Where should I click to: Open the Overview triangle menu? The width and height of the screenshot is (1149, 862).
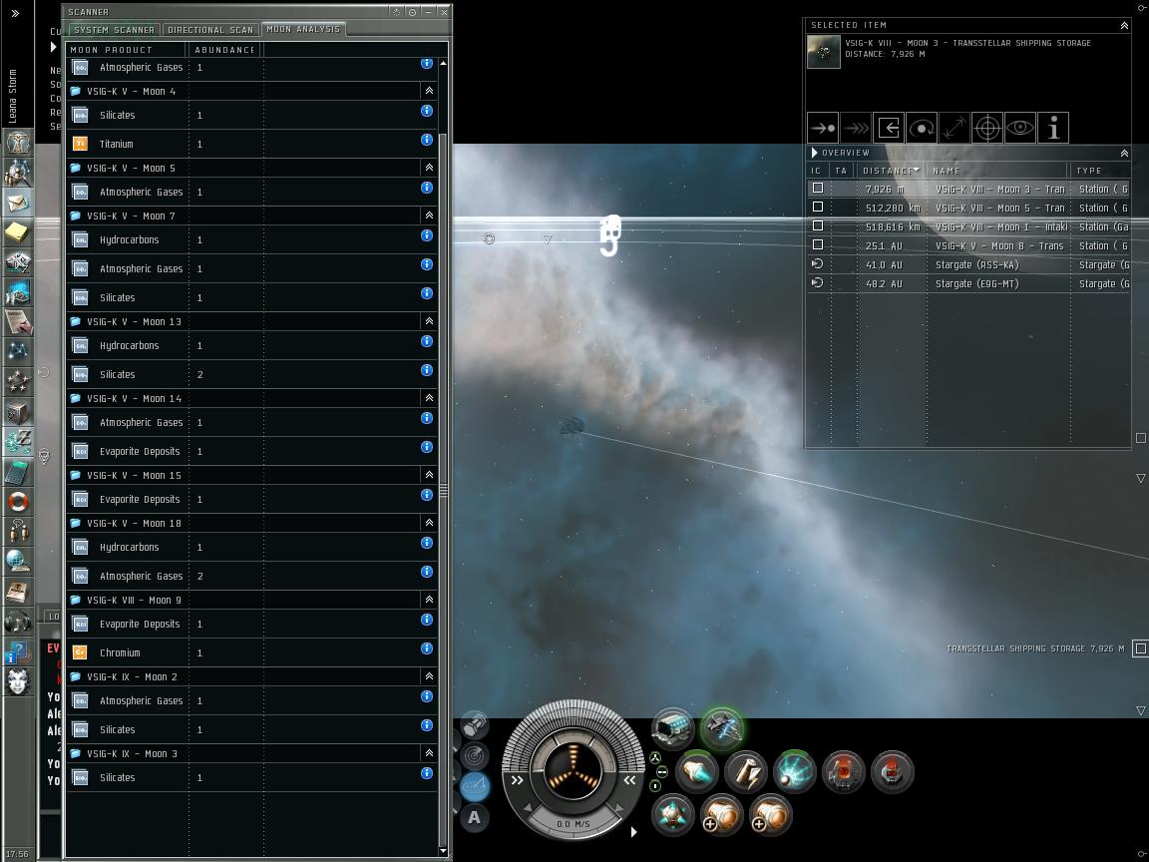814,153
